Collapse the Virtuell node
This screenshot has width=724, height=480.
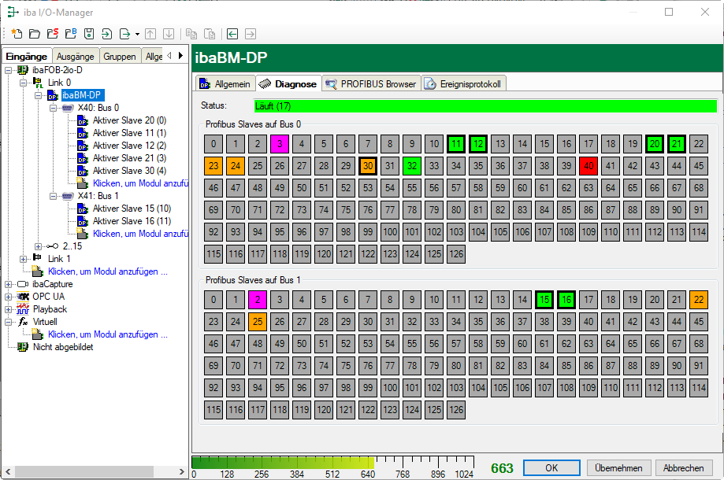click(9, 322)
